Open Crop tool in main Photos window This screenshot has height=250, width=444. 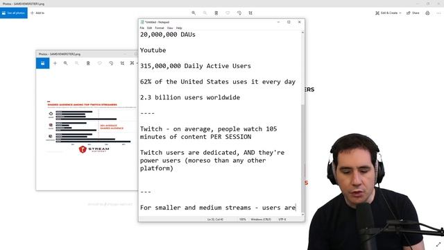pyautogui.click(x=250, y=13)
